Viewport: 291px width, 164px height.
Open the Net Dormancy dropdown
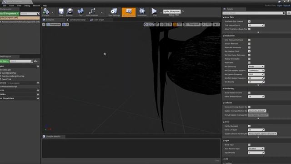tap(256, 67)
